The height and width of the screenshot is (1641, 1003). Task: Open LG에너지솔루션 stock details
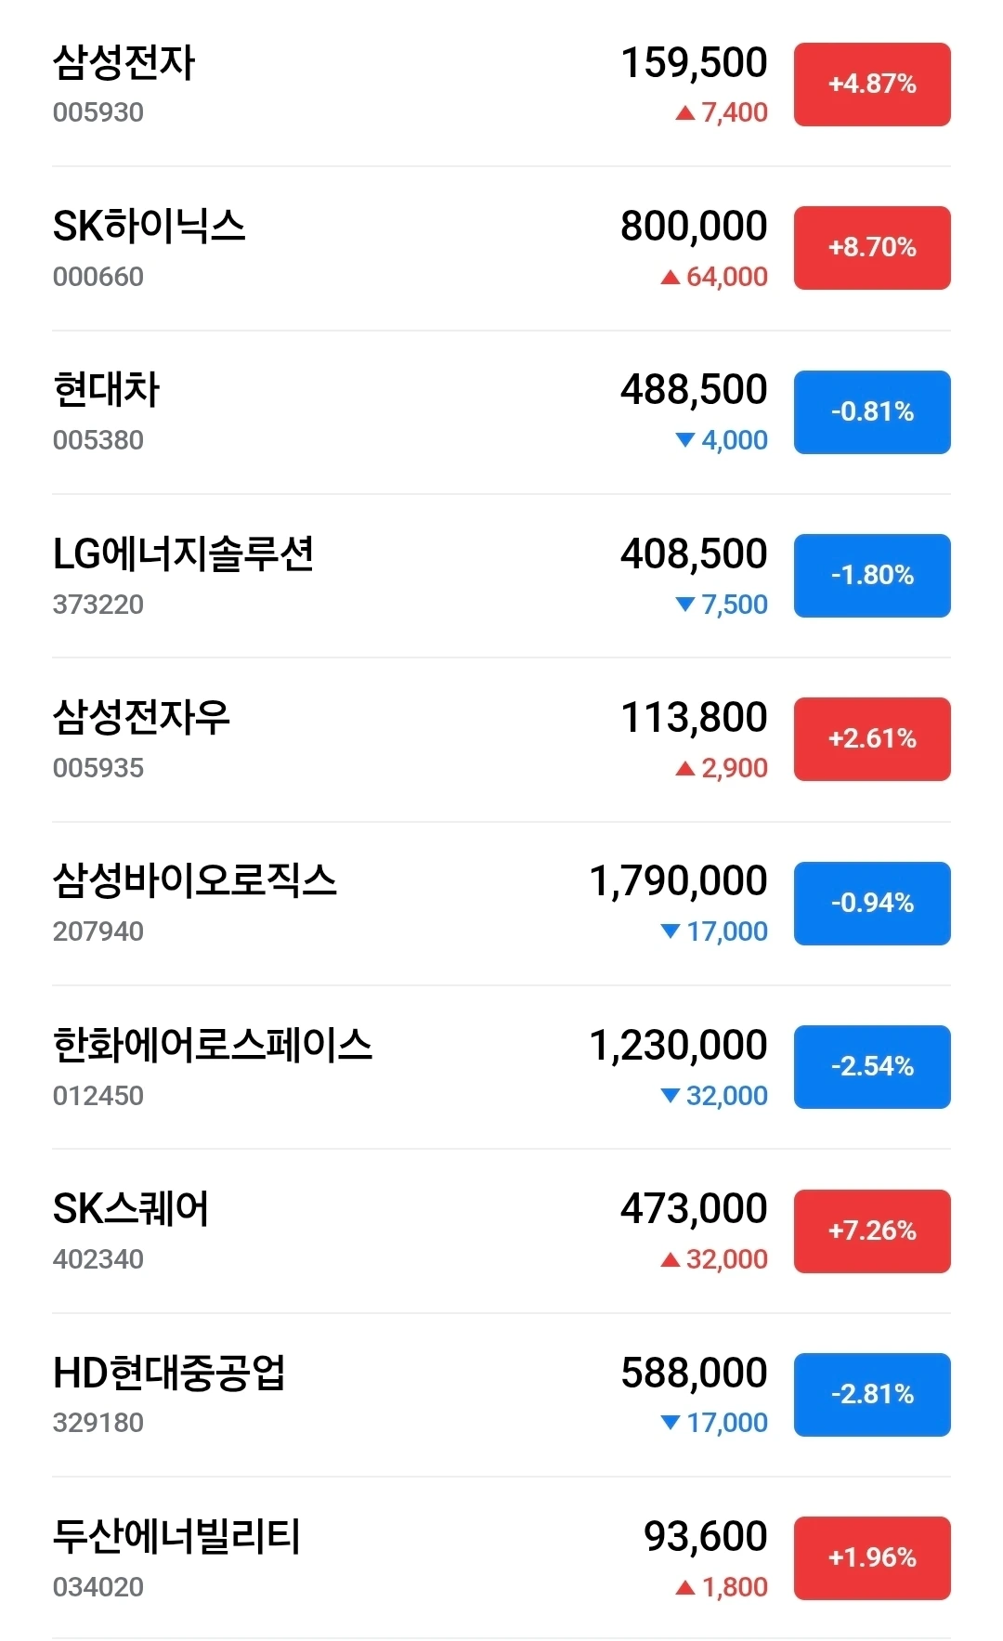coord(183,554)
